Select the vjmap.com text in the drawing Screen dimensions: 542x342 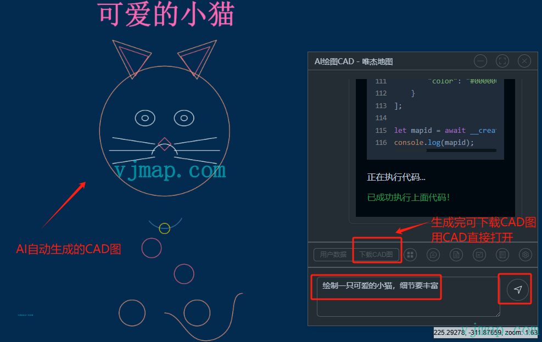pos(170,171)
